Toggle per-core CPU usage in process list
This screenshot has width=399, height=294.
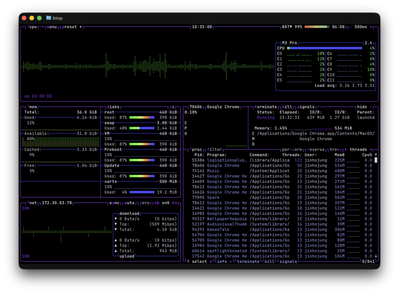pyautogui.click(x=292, y=150)
